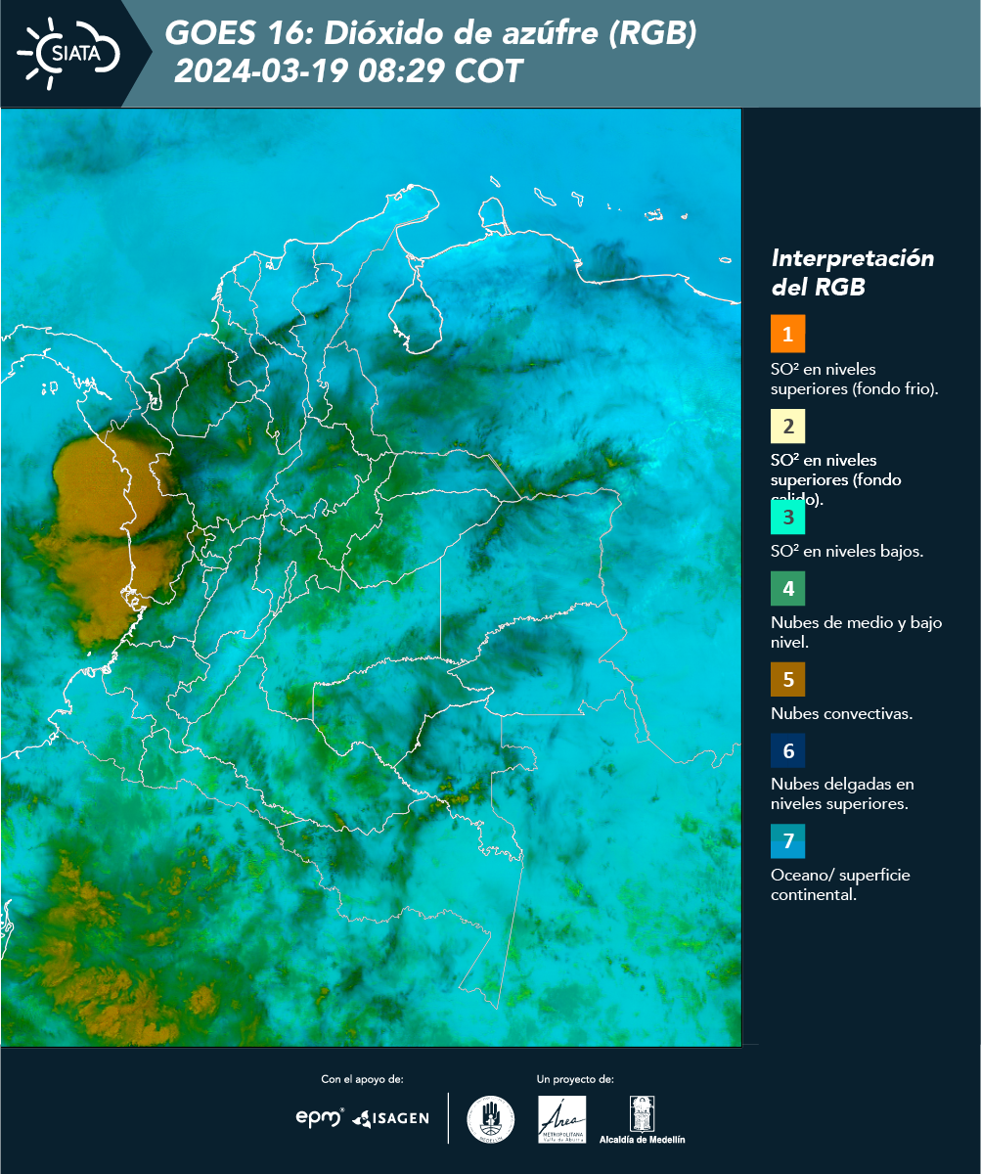Click the label "Nubes delgadas en niveles superiores."
This screenshot has width=981, height=1174.
tap(842, 794)
